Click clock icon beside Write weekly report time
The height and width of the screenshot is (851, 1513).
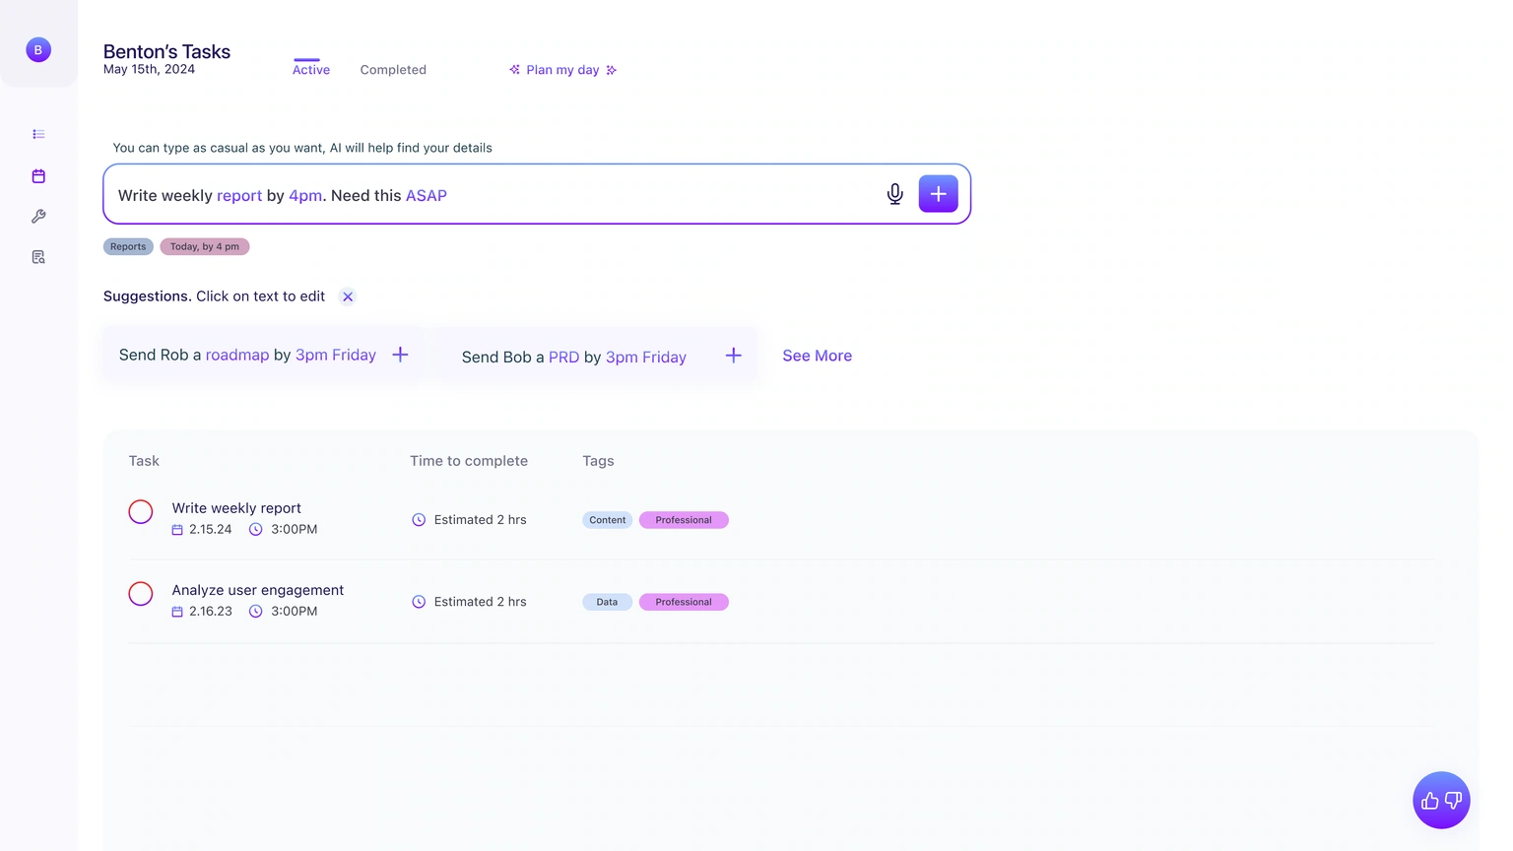[256, 530]
